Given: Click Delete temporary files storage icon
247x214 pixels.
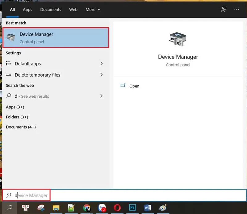Looking at the screenshot, I should 8,75.
